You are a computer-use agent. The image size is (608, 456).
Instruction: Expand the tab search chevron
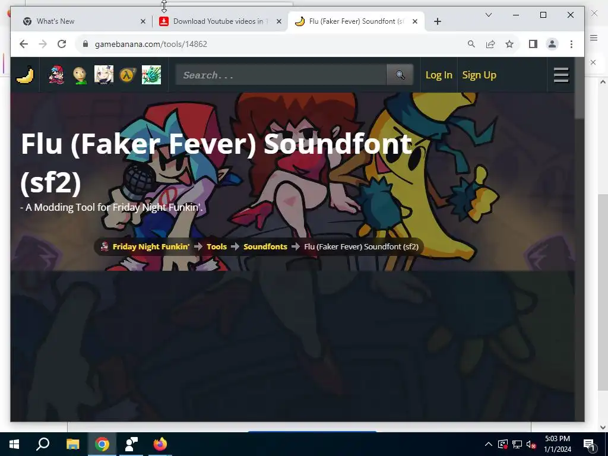tap(489, 15)
